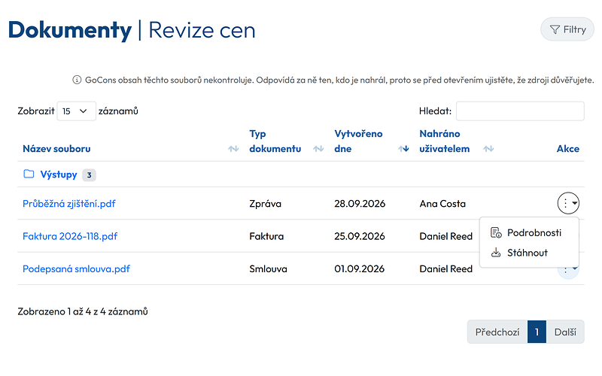Open the records-per-page dropdown showing 15
This screenshot has width=602, height=376.
tap(77, 111)
